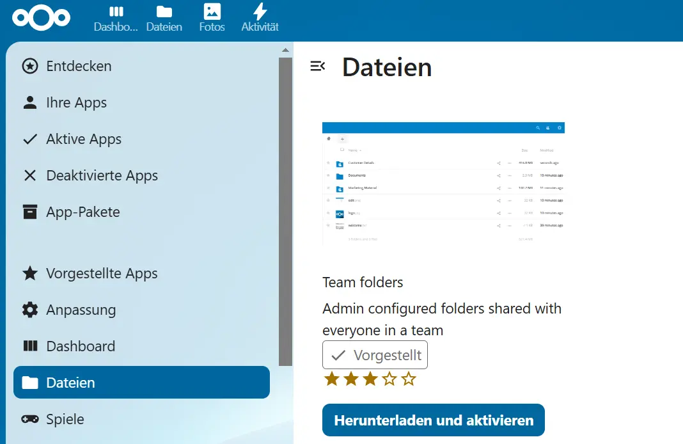Click the archive box icon beside App-Pakete
Screen dimensions: 683x444
[x=30, y=212]
